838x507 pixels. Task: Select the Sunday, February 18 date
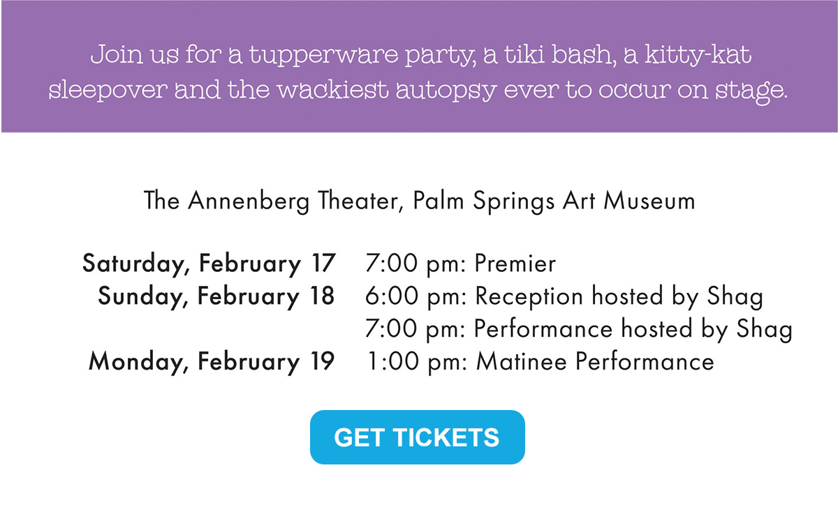[216, 296]
